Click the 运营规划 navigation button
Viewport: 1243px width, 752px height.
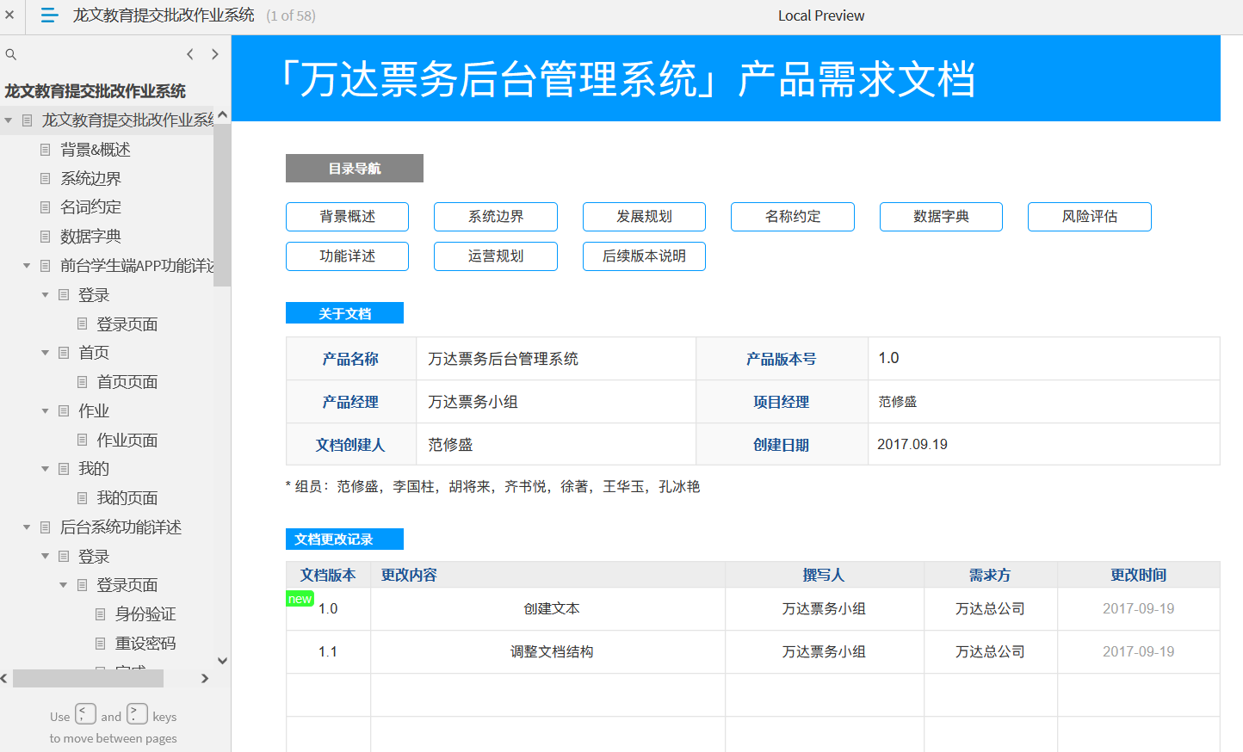coord(496,256)
